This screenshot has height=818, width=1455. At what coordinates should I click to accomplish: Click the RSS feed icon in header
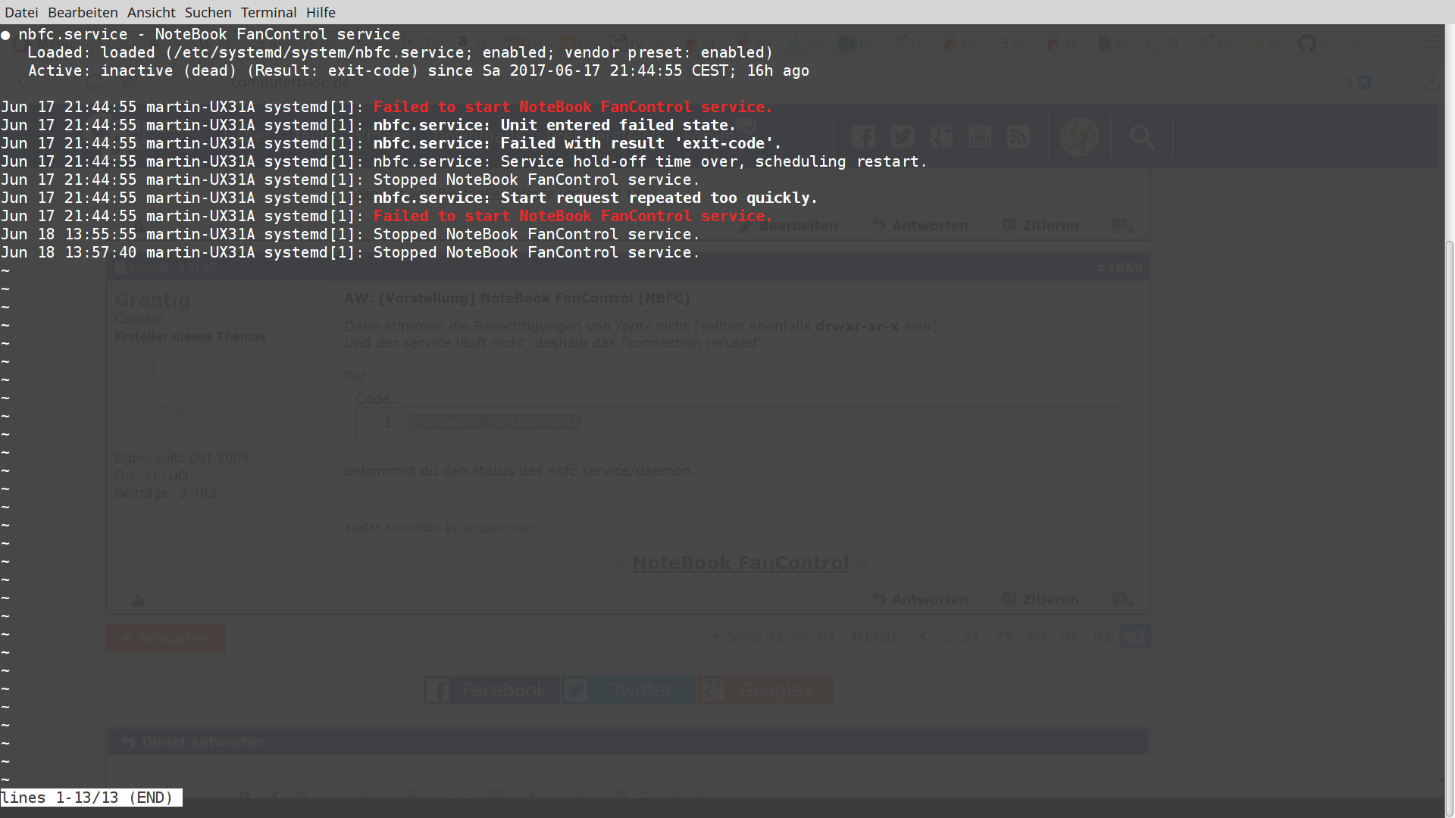click(x=1018, y=137)
